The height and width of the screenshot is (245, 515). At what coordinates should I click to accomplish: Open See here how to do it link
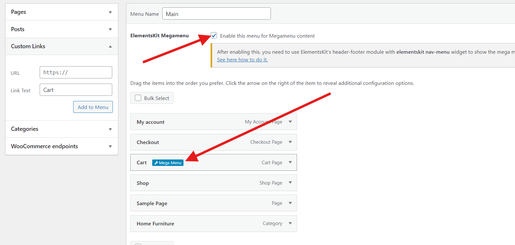tap(242, 59)
